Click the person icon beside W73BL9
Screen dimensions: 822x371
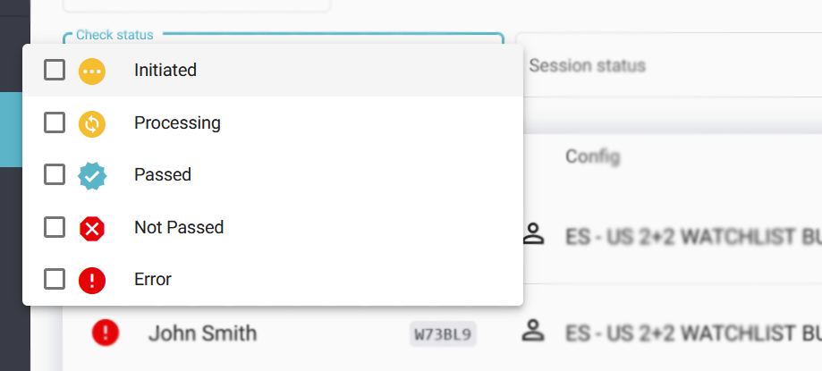(x=534, y=333)
